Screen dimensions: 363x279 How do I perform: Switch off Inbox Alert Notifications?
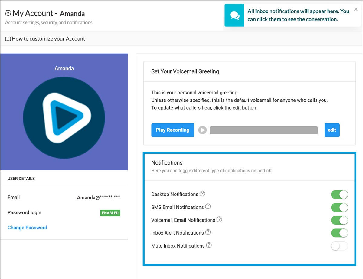(x=339, y=233)
